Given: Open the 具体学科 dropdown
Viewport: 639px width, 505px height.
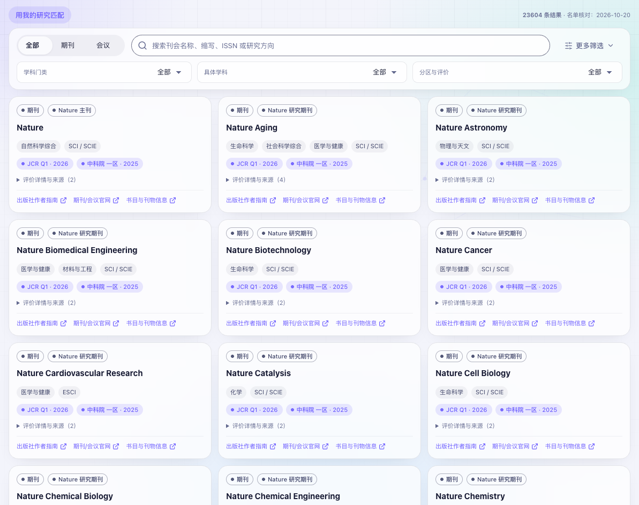Looking at the screenshot, I should (302, 72).
